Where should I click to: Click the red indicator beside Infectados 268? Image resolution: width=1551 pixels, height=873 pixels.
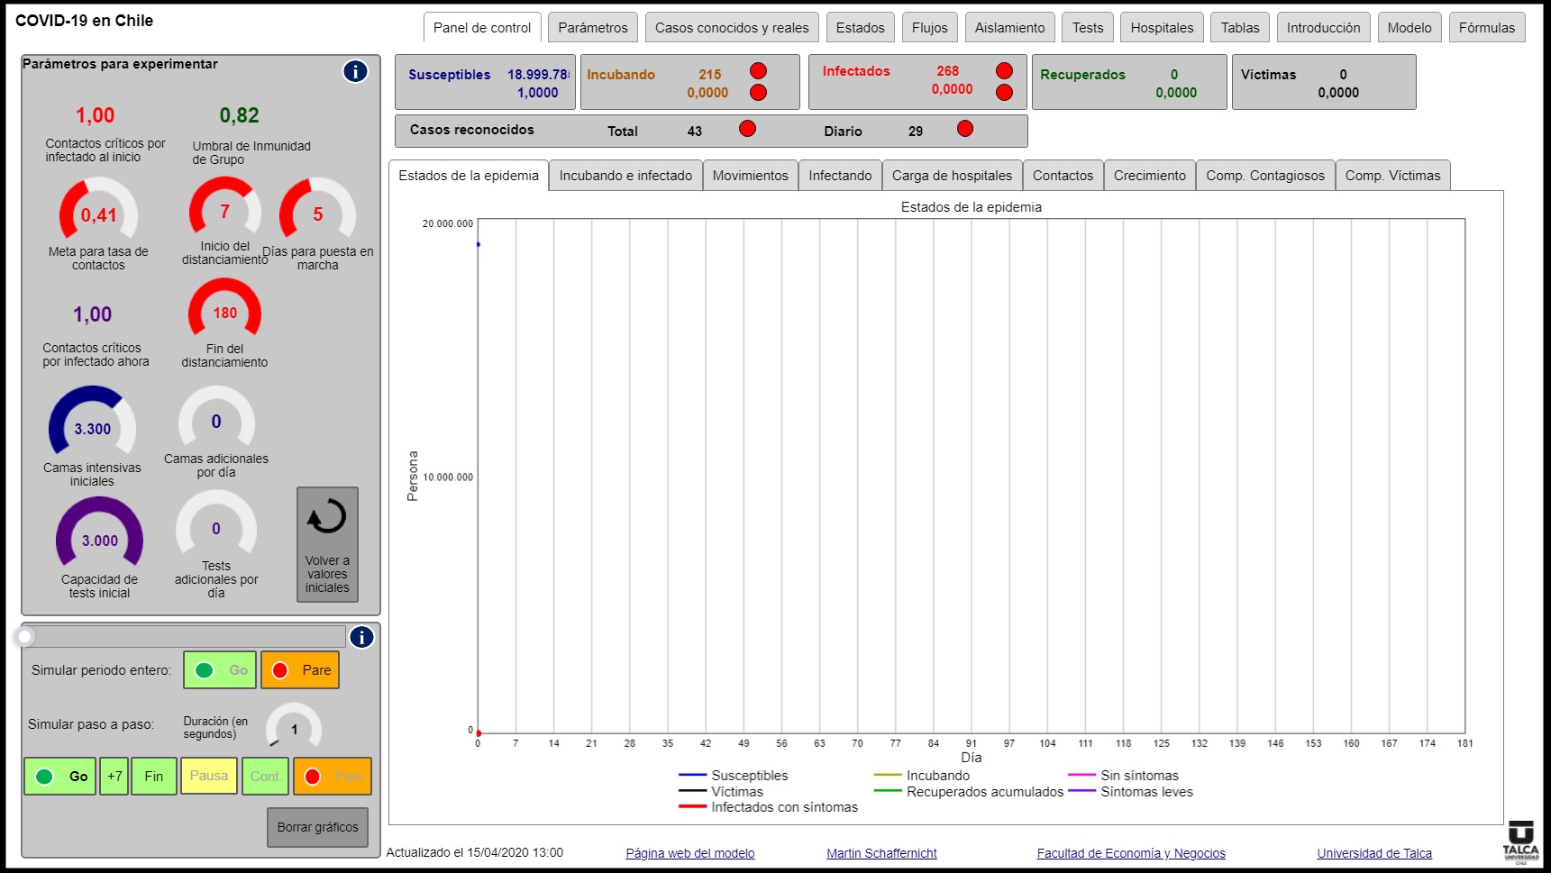[1004, 71]
